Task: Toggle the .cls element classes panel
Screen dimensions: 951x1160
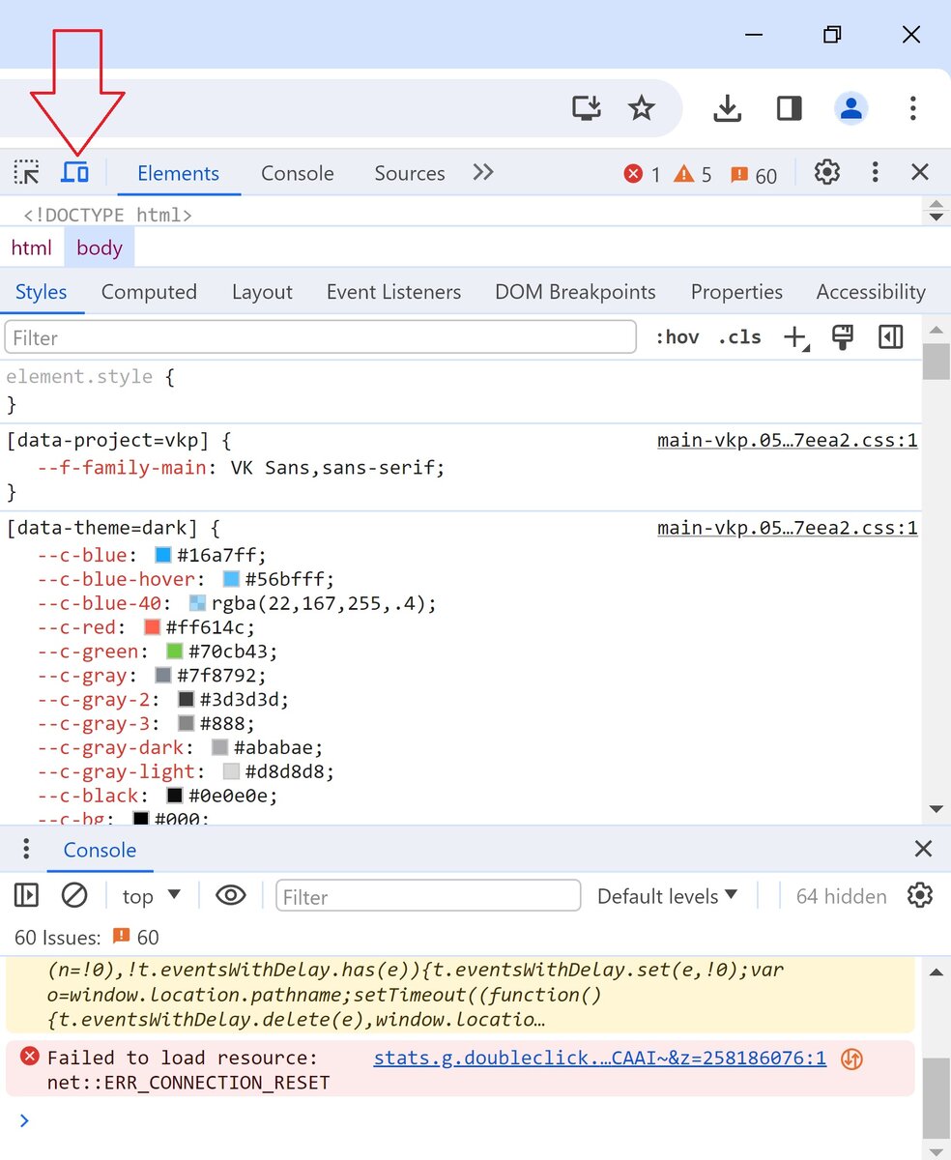Action: click(x=739, y=337)
